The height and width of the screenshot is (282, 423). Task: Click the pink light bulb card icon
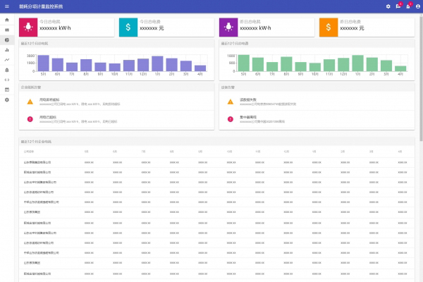[x=28, y=27]
